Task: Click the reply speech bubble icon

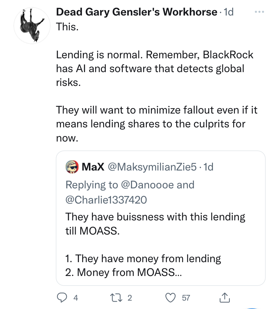Action: tap(62, 298)
